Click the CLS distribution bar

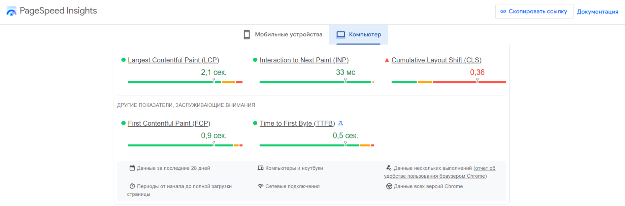tap(449, 82)
